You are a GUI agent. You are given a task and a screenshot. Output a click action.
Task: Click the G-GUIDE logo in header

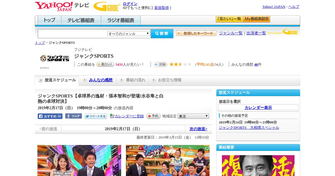coord(107,6)
